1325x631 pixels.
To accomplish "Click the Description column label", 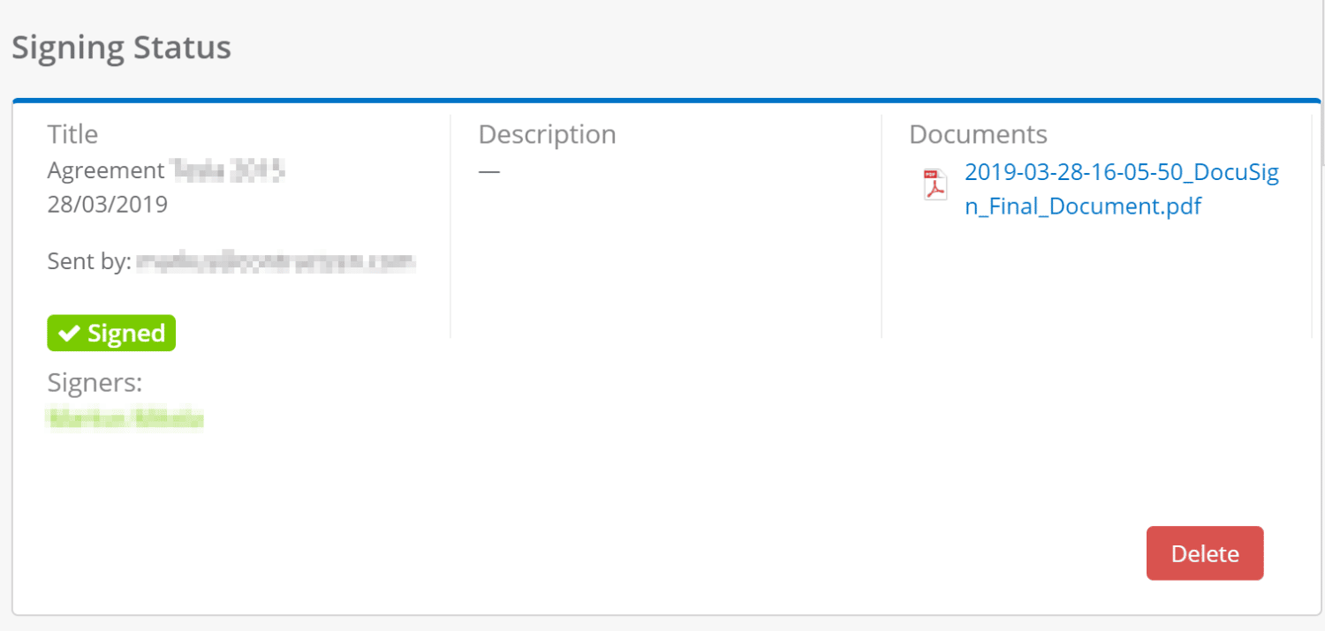I will tap(547, 134).
